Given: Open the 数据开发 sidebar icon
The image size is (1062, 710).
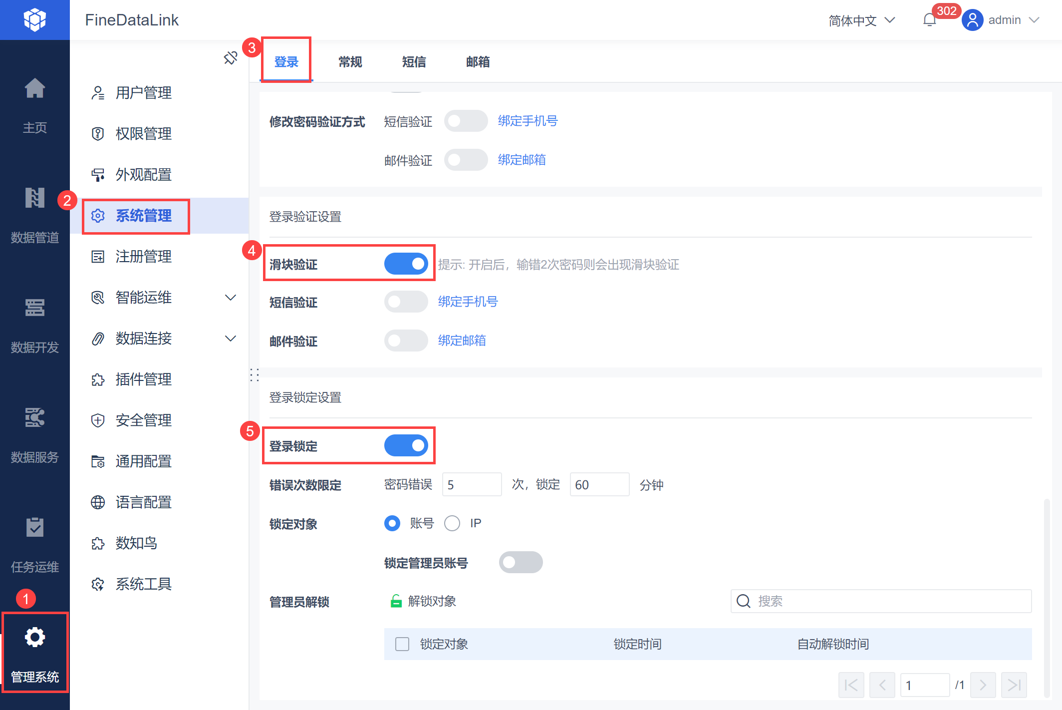Looking at the screenshot, I should point(35,308).
